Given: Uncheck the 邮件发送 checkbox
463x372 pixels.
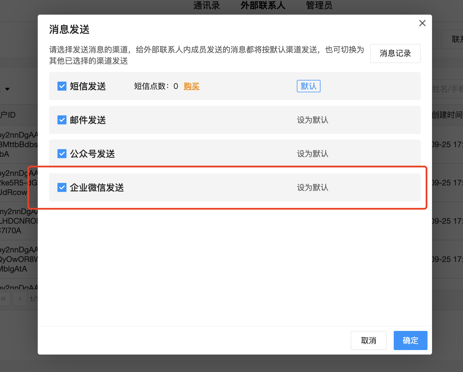Looking at the screenshot, I should click(x=62, y=120).
